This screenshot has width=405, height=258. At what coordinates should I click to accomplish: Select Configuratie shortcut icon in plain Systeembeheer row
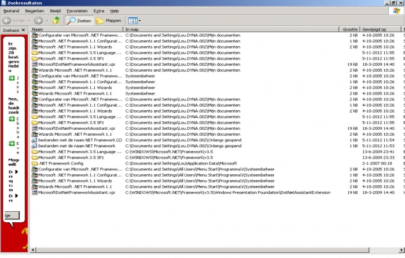(34, 76)
